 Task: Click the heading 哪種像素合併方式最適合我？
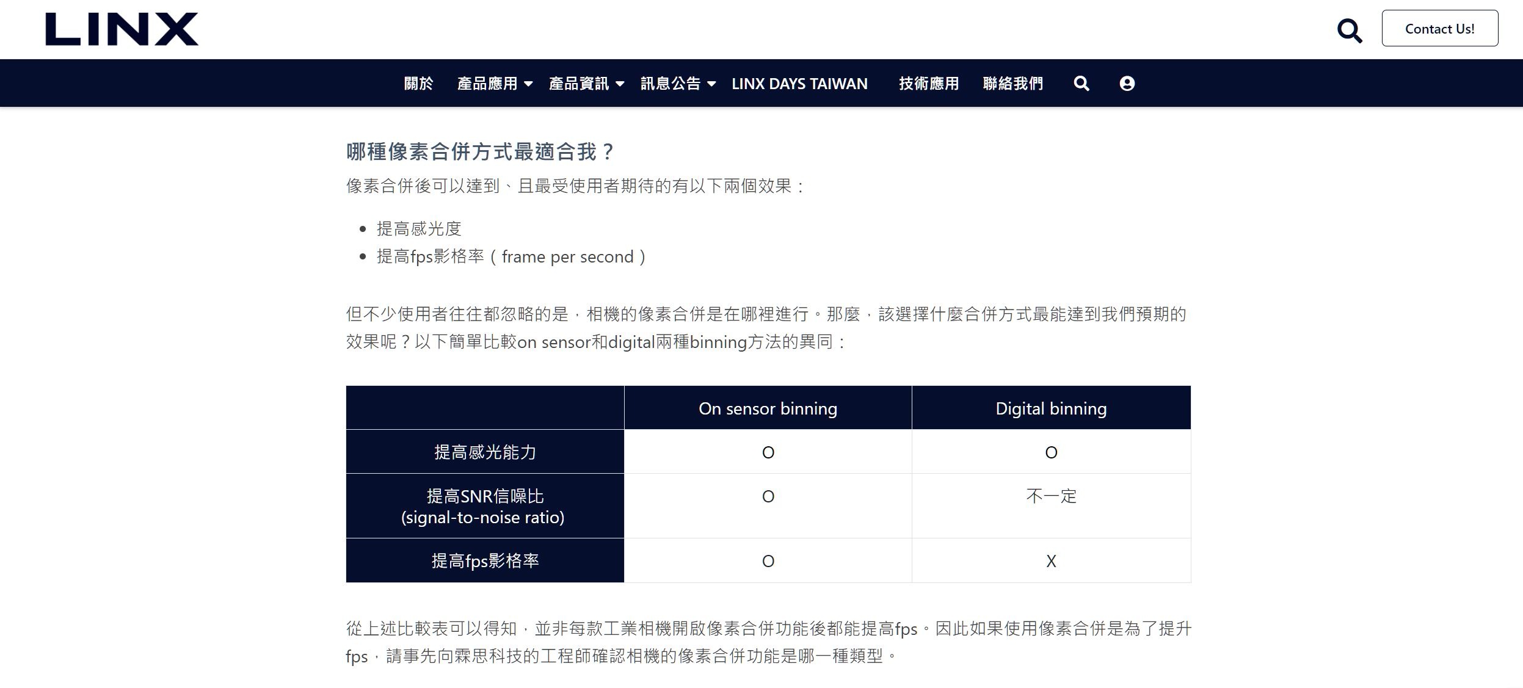pos(480,151)
